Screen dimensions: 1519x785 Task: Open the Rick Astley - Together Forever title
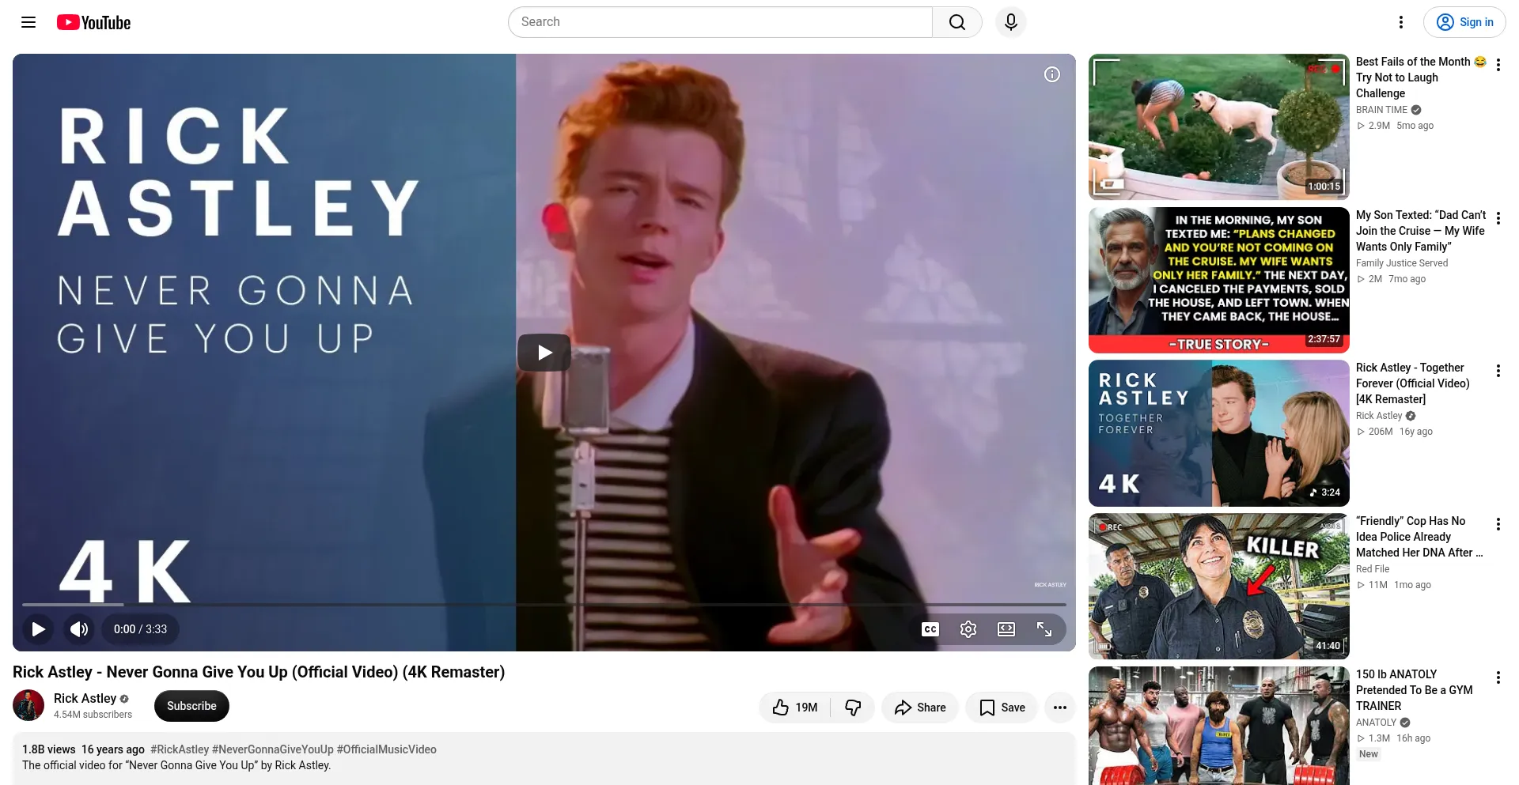click(x=1413, y=383)
